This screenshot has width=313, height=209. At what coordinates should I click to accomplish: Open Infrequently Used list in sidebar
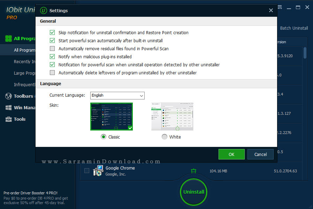[x=24, y=85]
